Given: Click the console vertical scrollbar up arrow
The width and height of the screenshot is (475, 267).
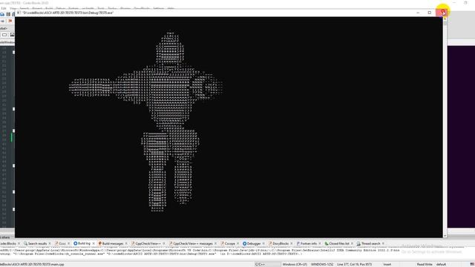Looking at the screenshot, I should [445, 19].
